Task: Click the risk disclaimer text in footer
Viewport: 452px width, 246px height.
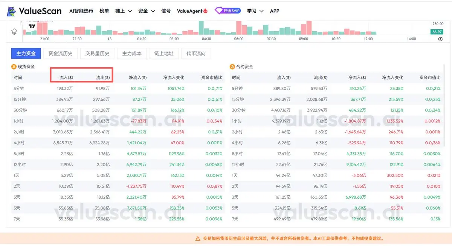Action: point(293,238)
